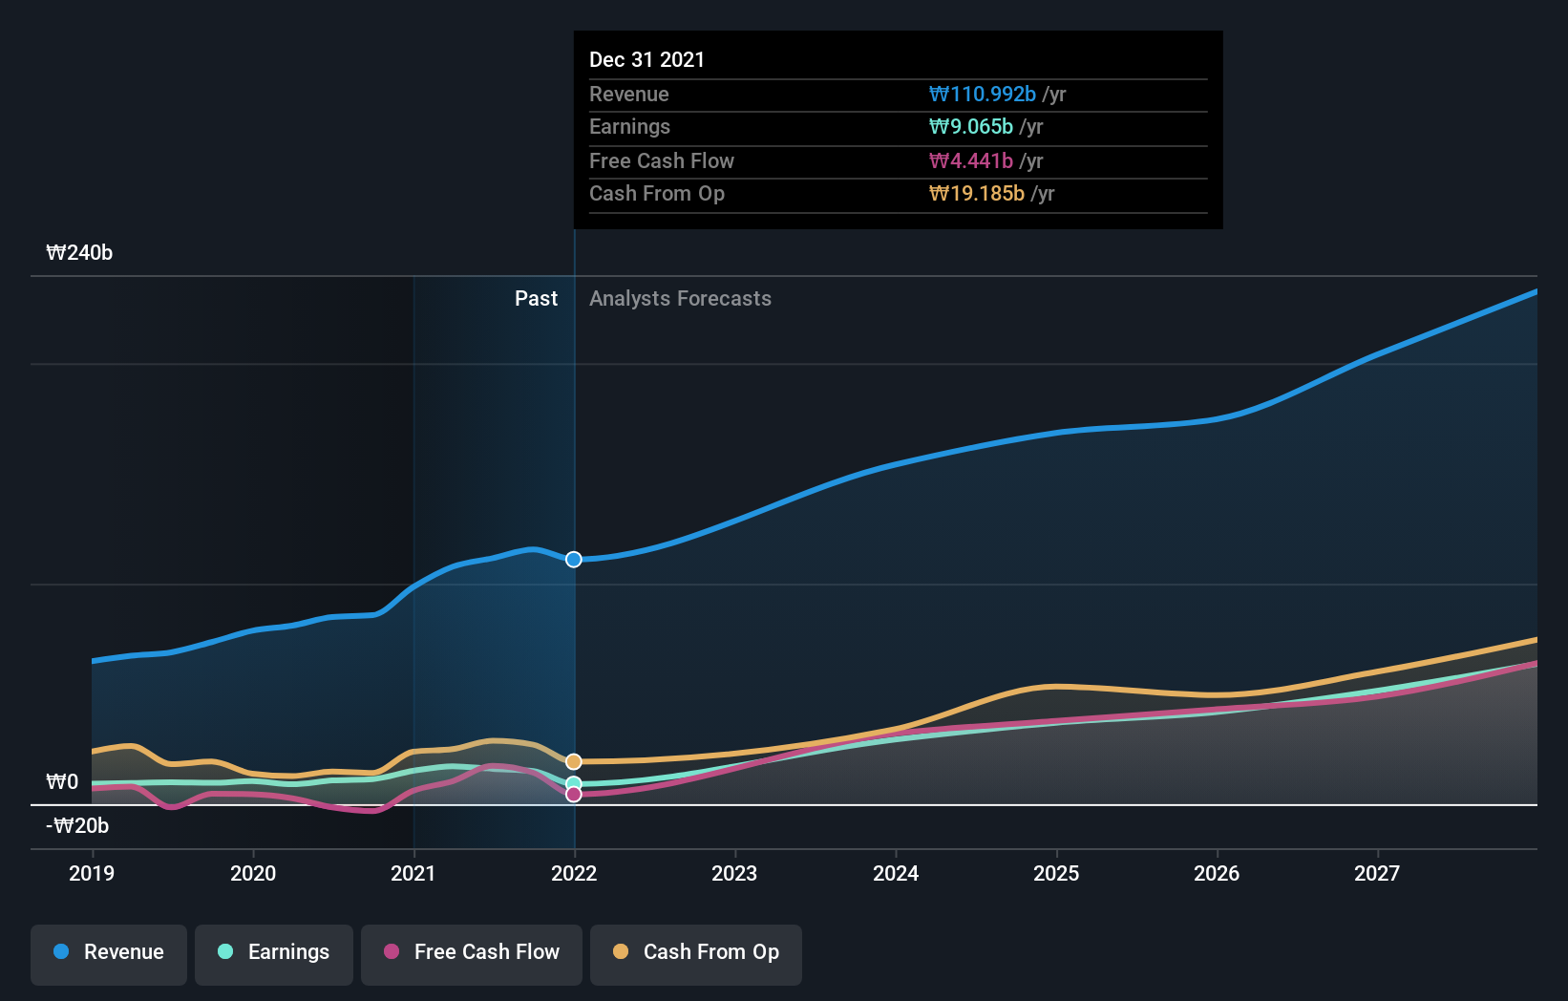This screenshot has width=1568, height=1001.
Task: Switch to the Analysts Forecasts section
Action: (680, 298)
